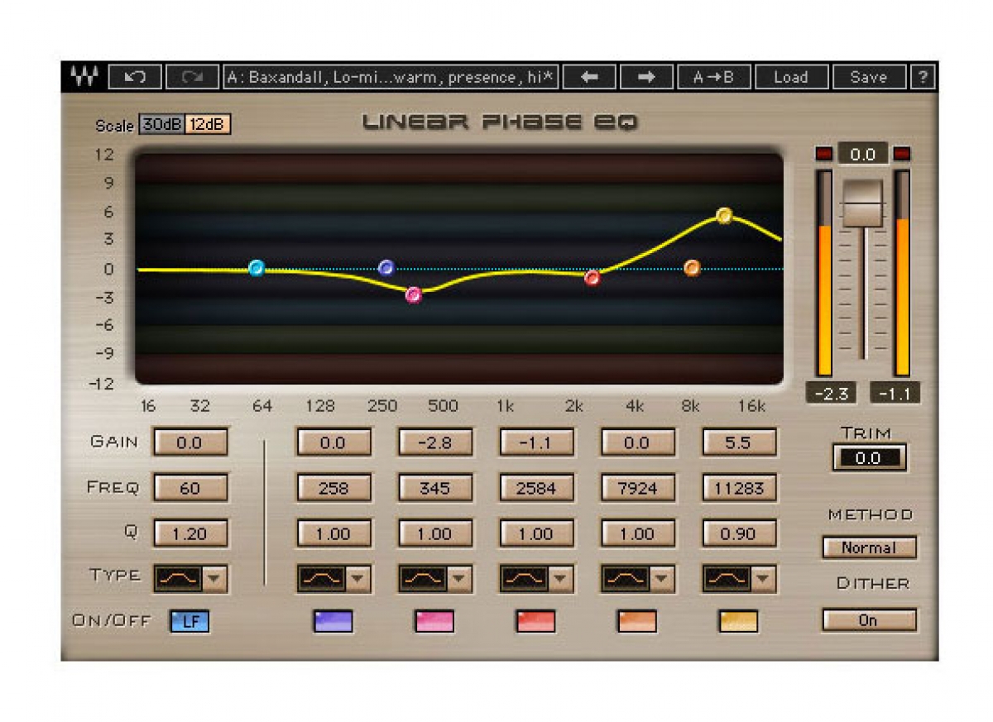Open the preset name field Baxandall
Screen dimensions: 993x722
[x=391, y=77]
